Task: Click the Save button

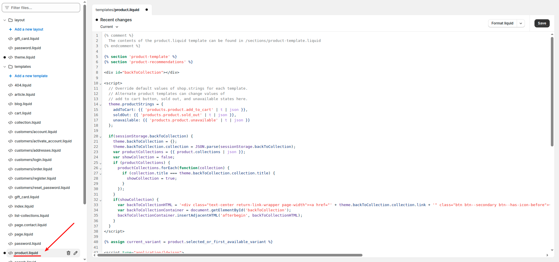Action: (542, 23)
